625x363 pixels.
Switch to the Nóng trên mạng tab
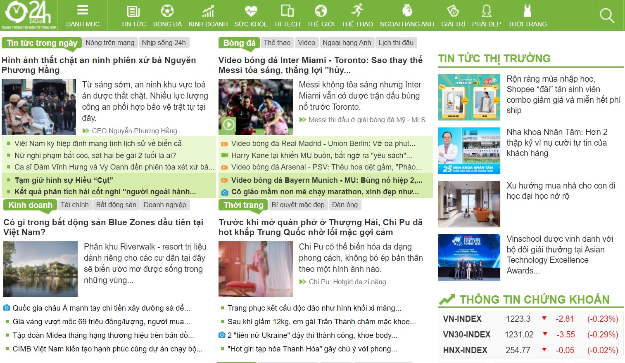(110, 42)
